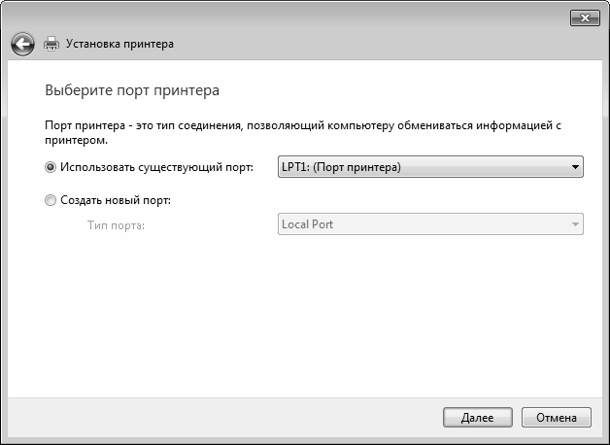Click the 'Создать новый порт:' label text
The height and width of the screenshot is (445, 610).
[x=115, y=200]
